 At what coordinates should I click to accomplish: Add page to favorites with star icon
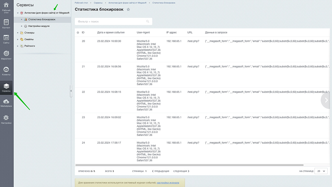(128, 10)
